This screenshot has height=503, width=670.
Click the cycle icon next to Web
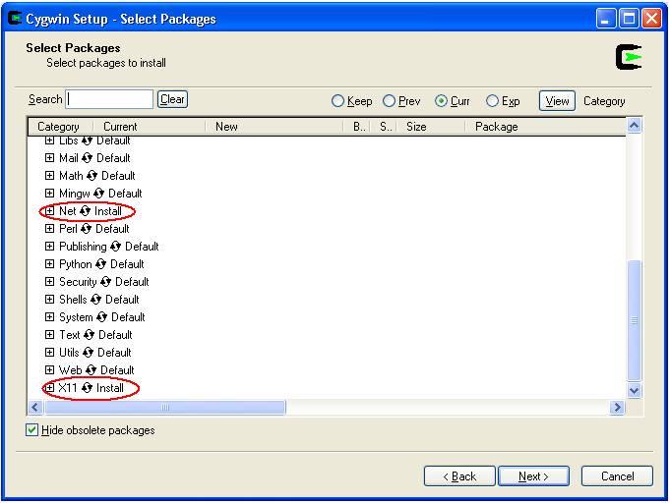point(91,370)
